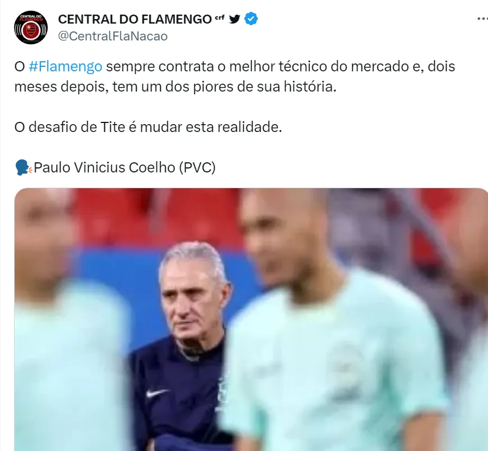Click the Nike swoosh on the navy jacket
Image resolution: width=488 pixels, height=451 pixels.
157,393
